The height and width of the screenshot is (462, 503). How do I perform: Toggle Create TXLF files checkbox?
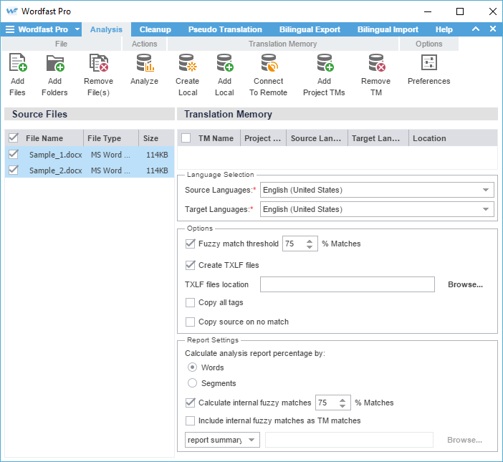click(190, 265)
